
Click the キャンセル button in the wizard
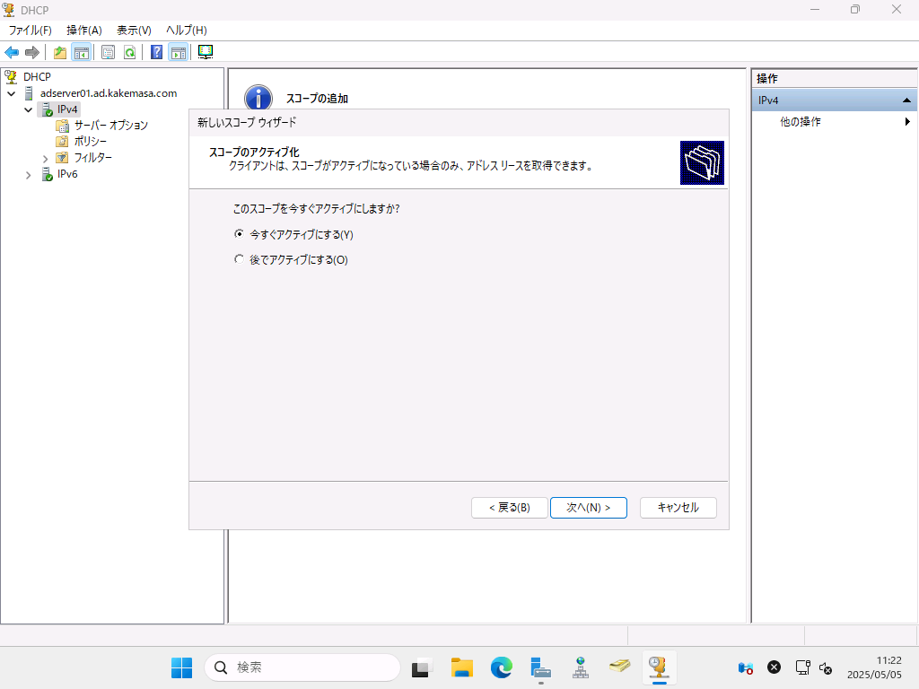[678, 508]
